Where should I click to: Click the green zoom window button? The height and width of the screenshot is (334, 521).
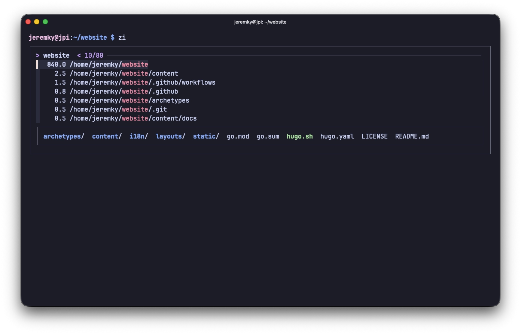45,22
